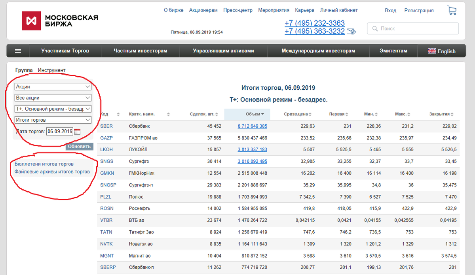Open TATN ticker link

pos(106,232)
